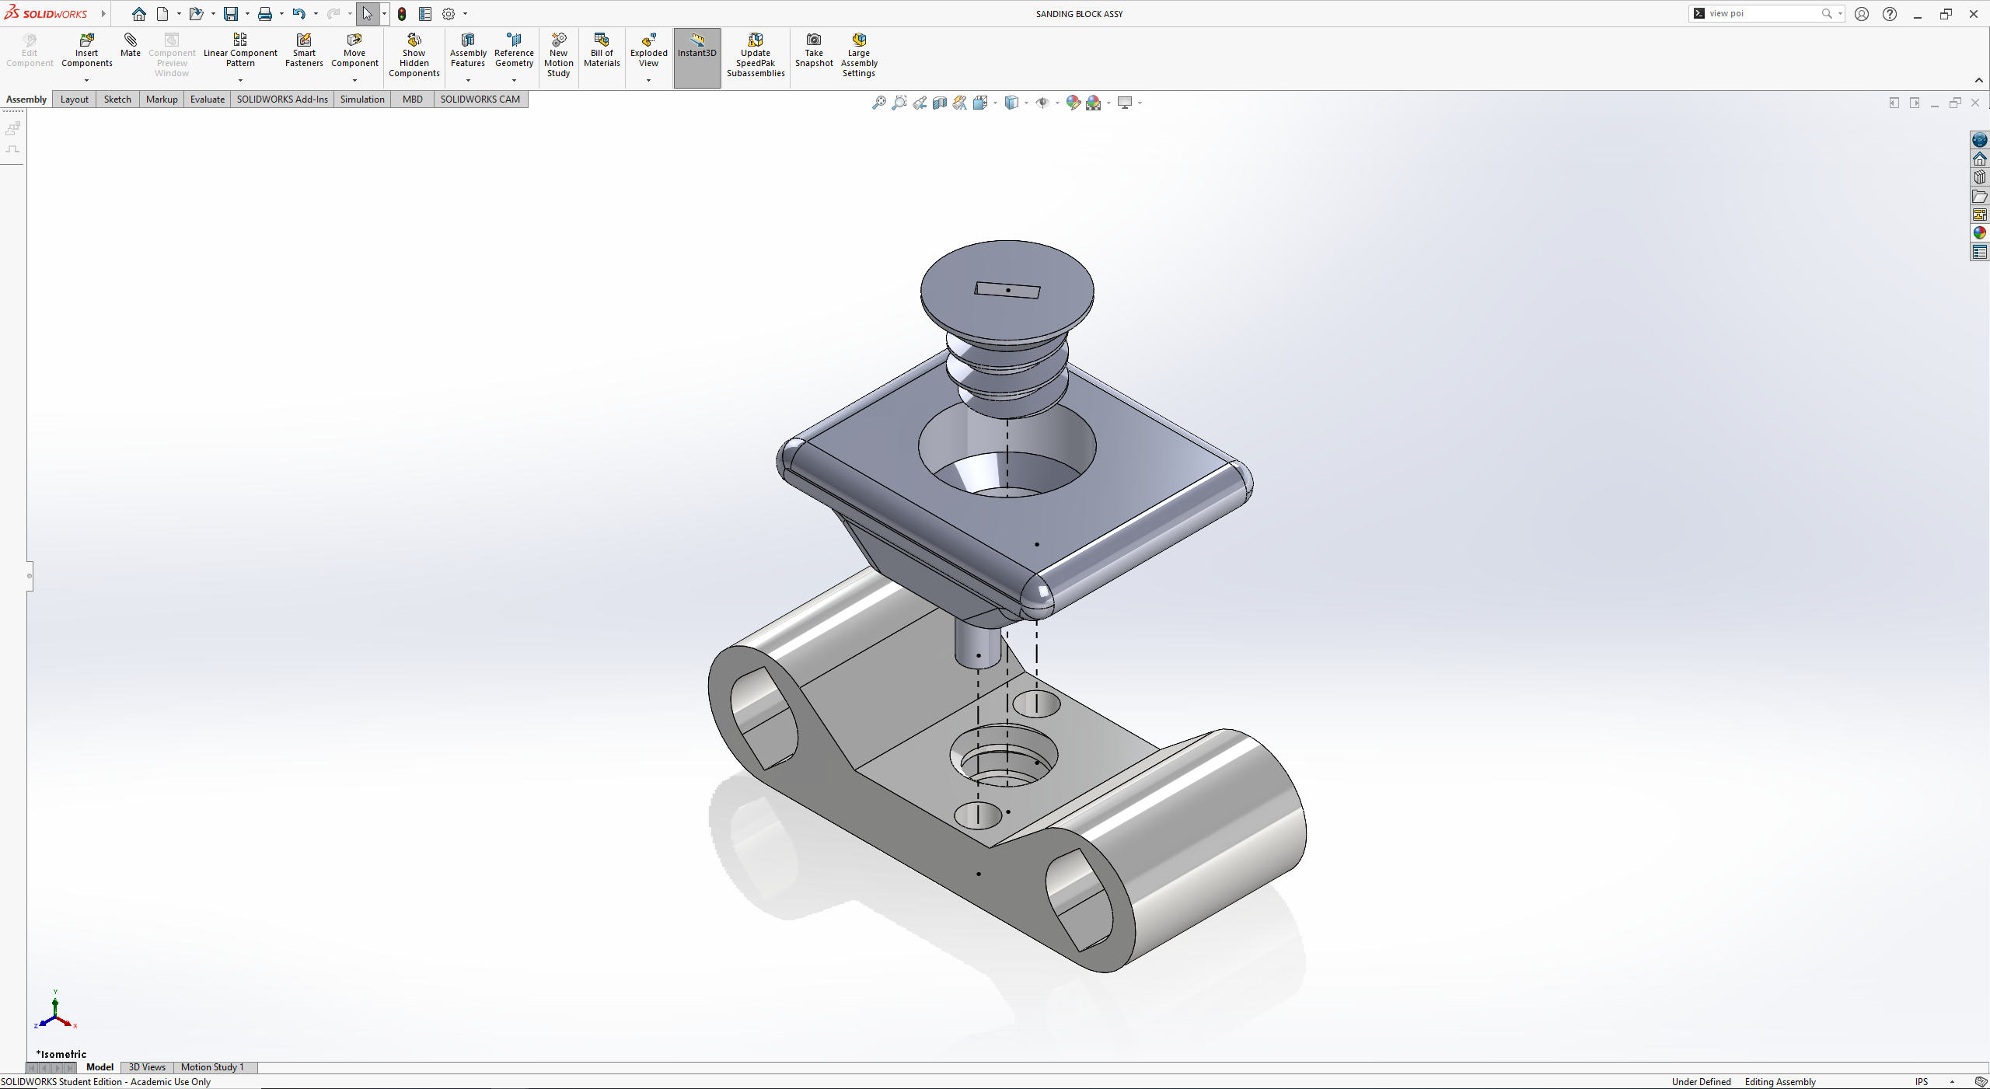Activate the Section View icon
The height and width of the screenshot is (1089, 1990).
click(940, 103)
